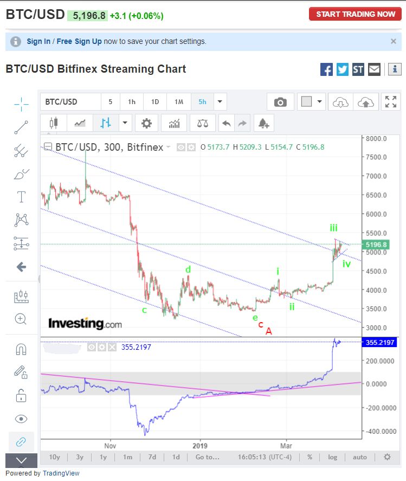Select the 1D interval

point(155,102)
